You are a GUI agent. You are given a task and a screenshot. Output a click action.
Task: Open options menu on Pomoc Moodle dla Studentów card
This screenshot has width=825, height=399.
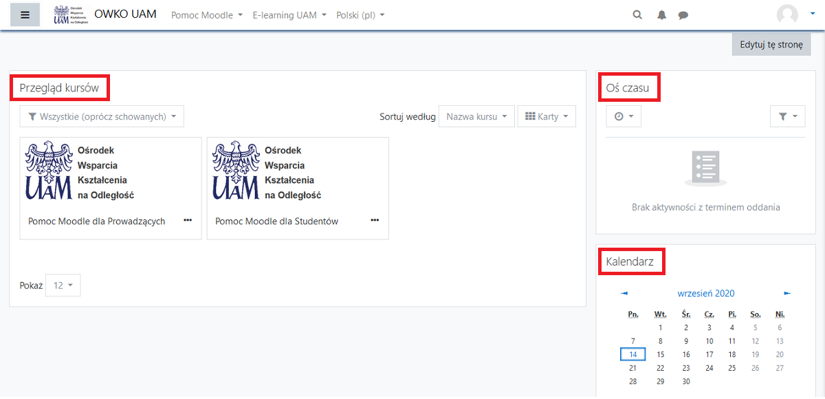(375, 221)
